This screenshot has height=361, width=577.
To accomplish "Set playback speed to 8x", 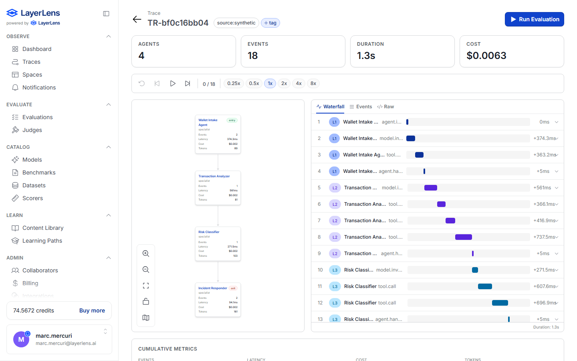I will point(313,83).
